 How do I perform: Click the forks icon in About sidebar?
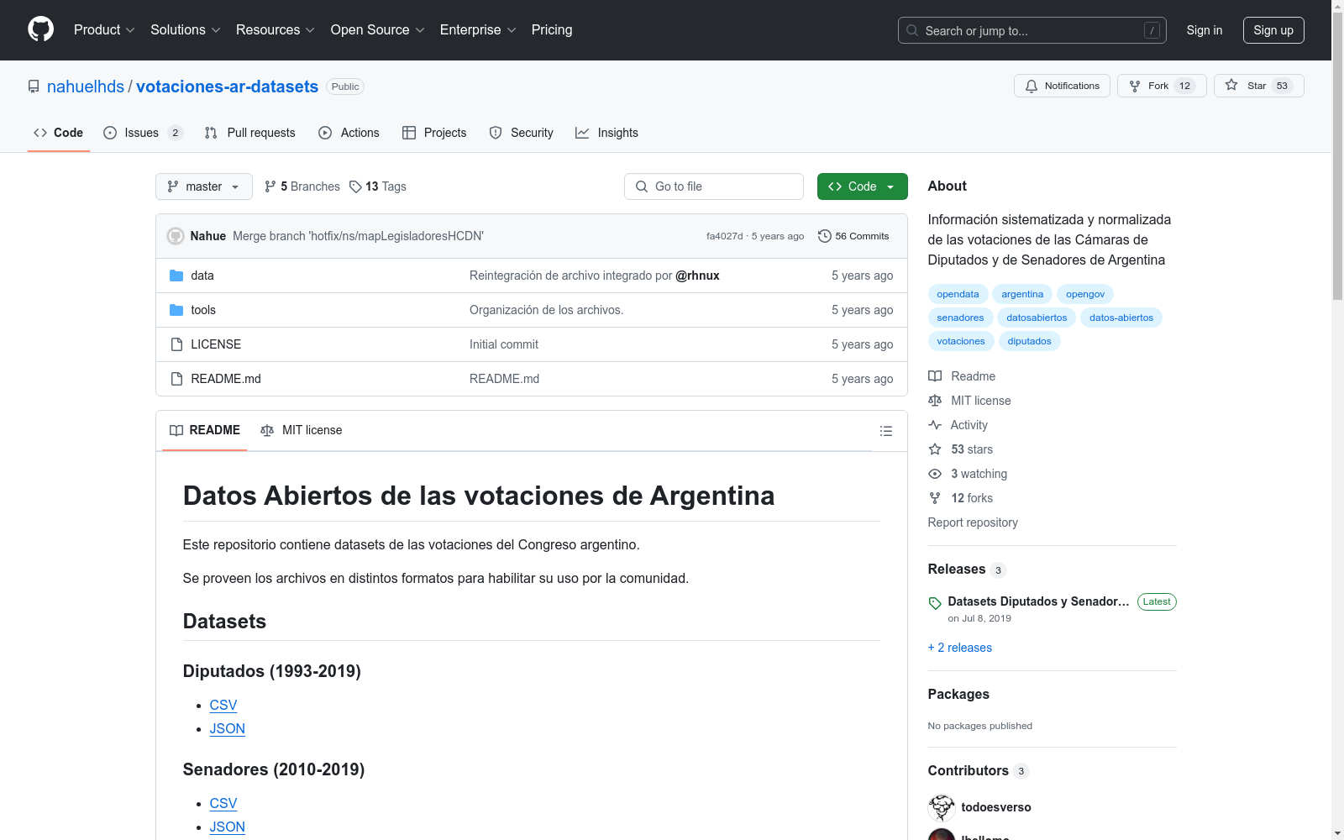[935, 498]
